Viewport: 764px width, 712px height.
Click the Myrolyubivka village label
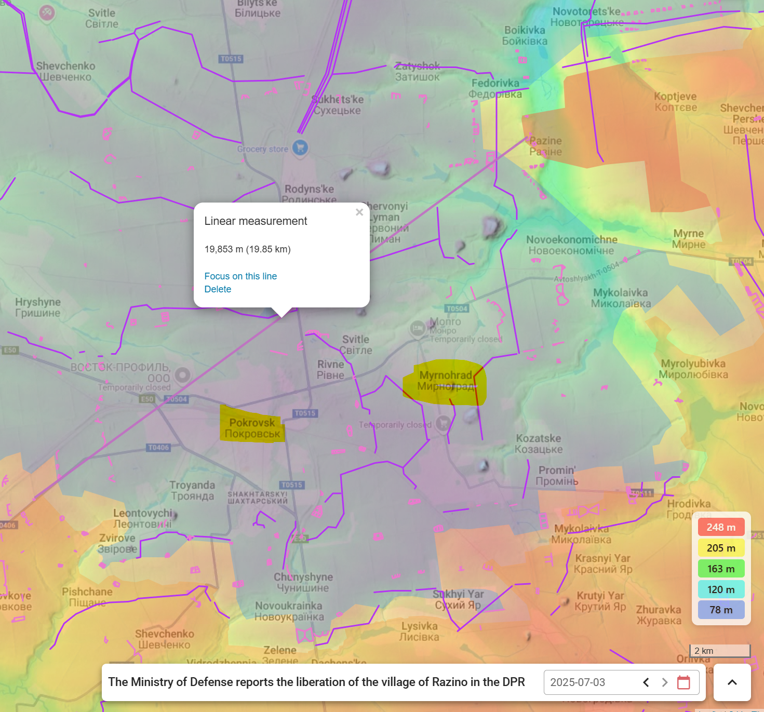tap(693, 369)
